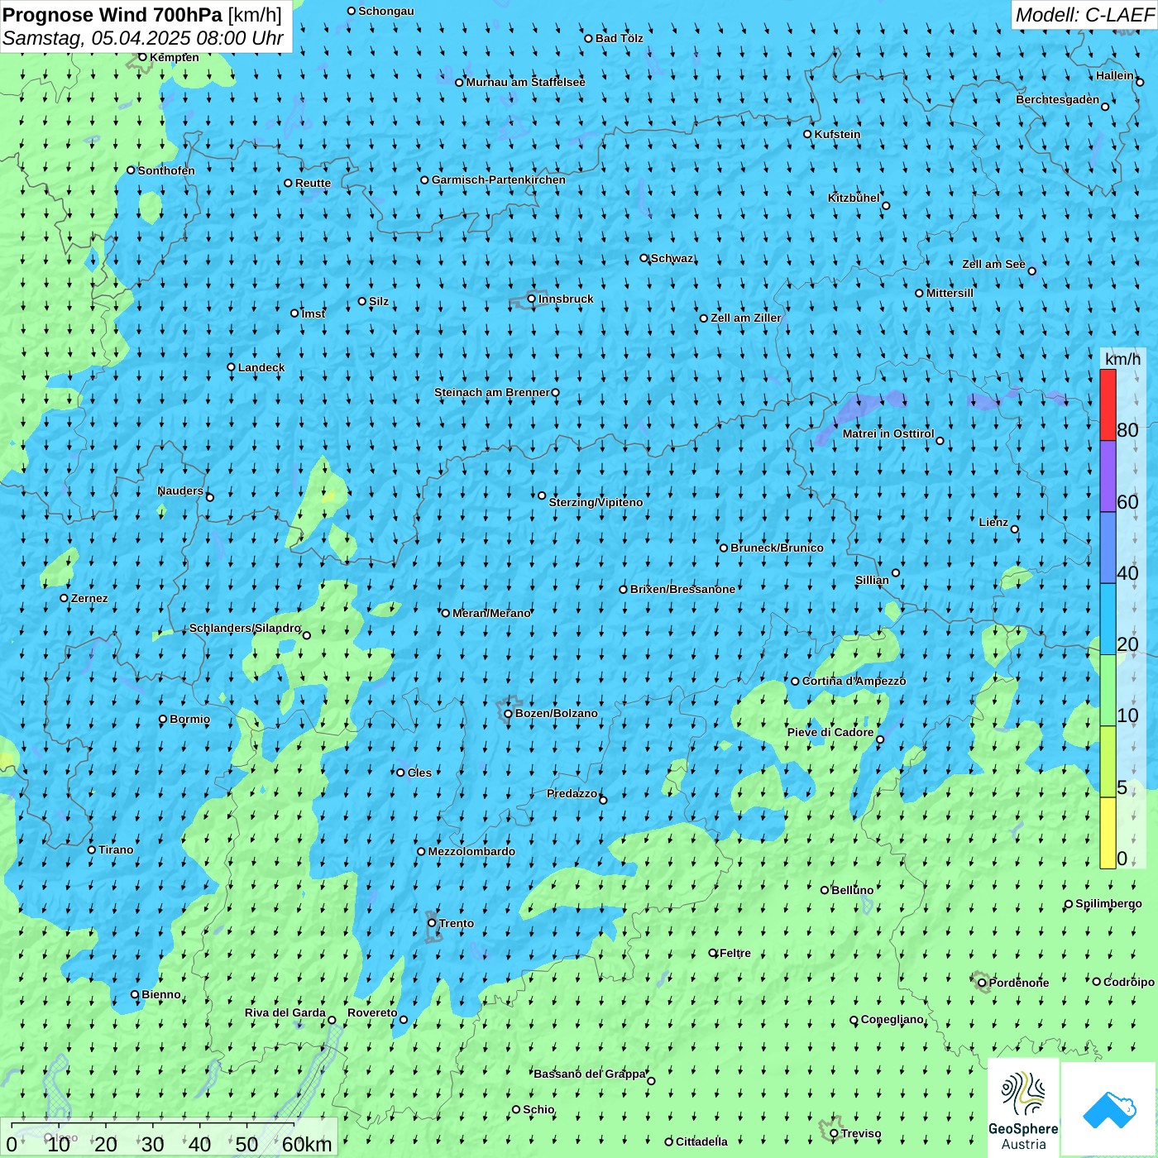Viewport: 1158px width, 1158px height.
Task: Click the 'Berchtesgaden' label
Action: pos(1058,99)
